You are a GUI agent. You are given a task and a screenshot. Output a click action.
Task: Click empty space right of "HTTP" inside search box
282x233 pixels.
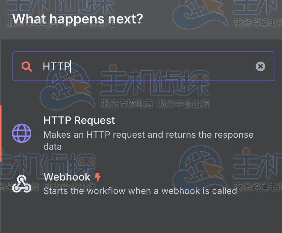pyautogui.click(x=160, y=67)
